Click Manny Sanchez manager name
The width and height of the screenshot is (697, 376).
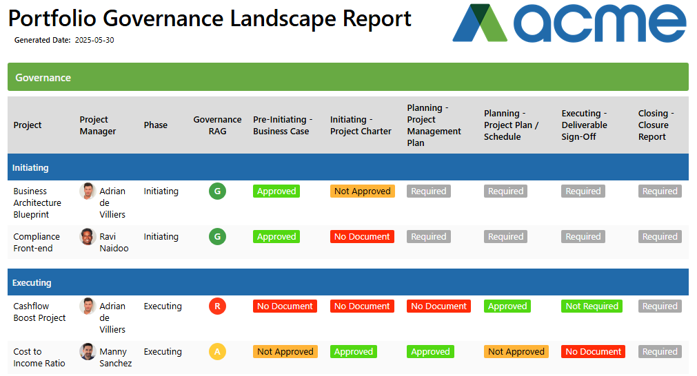click(116, 357)
